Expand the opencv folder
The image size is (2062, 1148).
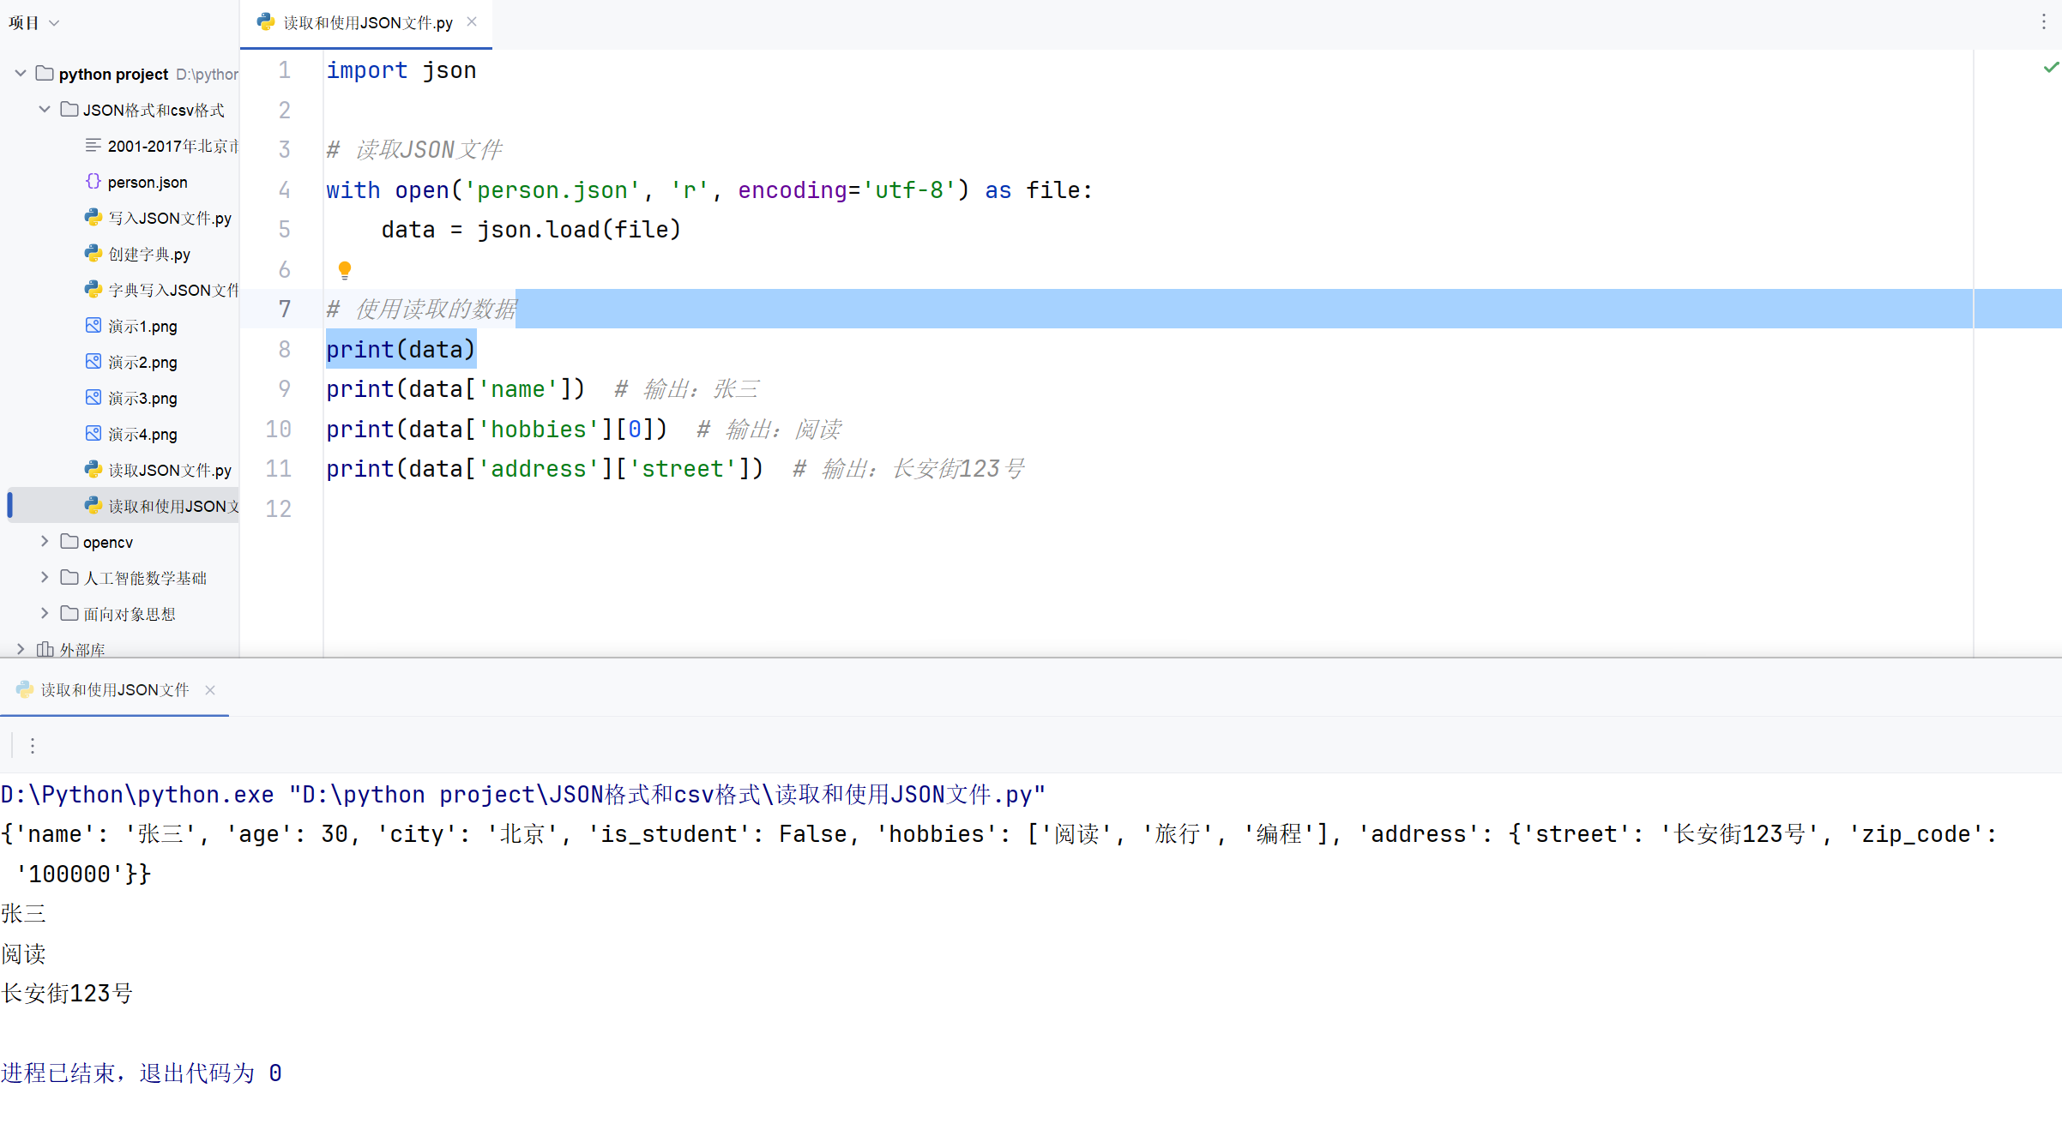pyautogui.click(x=45, y=542)
